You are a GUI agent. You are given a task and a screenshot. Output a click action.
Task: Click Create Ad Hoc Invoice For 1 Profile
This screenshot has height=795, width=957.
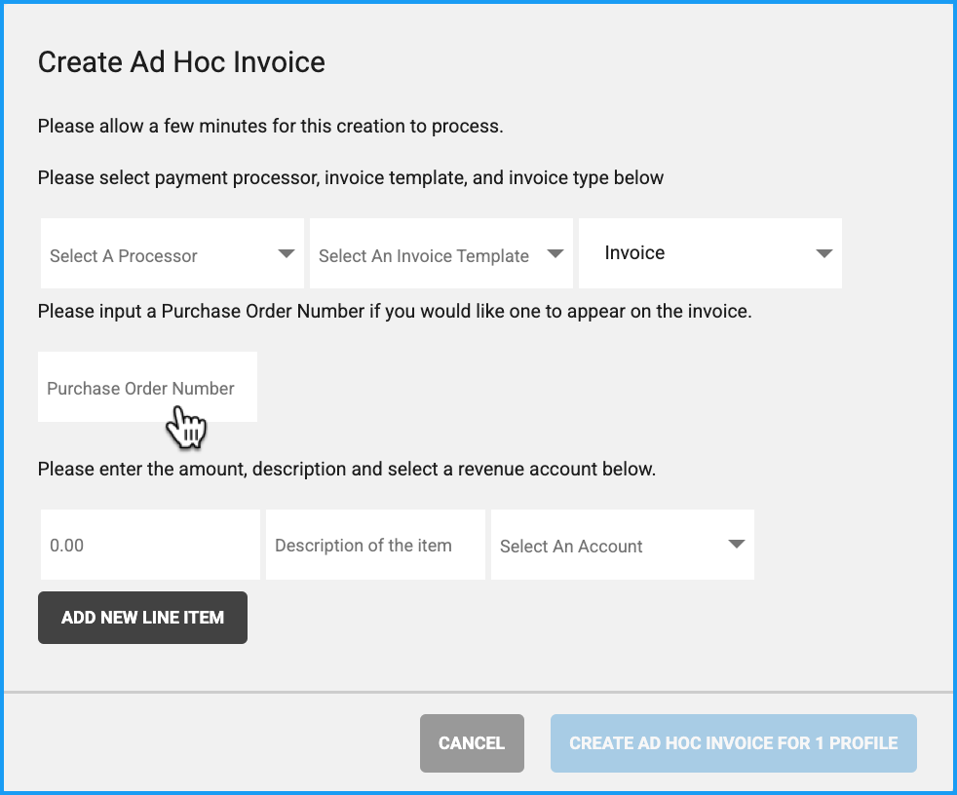(x=733, y=743)
